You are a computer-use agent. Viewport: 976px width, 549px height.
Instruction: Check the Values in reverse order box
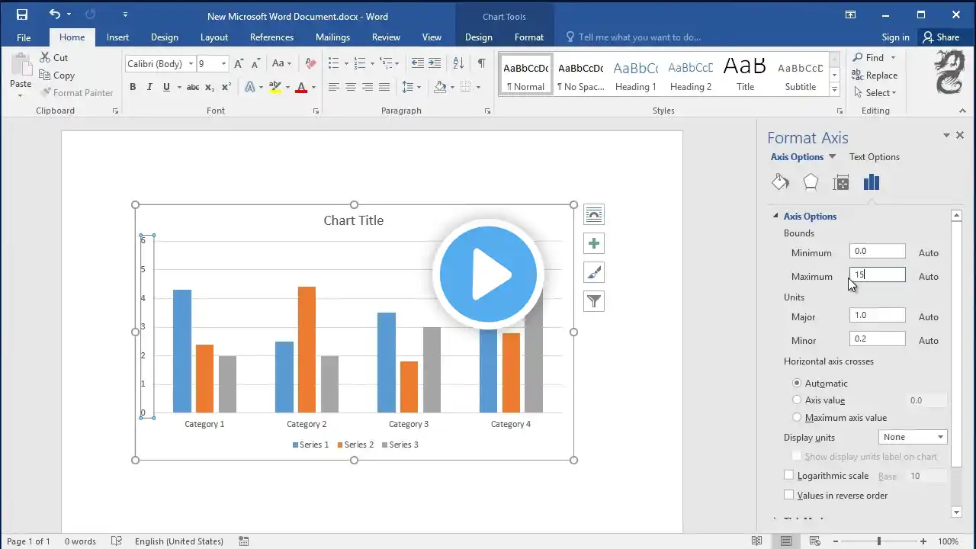click(789, 495)
